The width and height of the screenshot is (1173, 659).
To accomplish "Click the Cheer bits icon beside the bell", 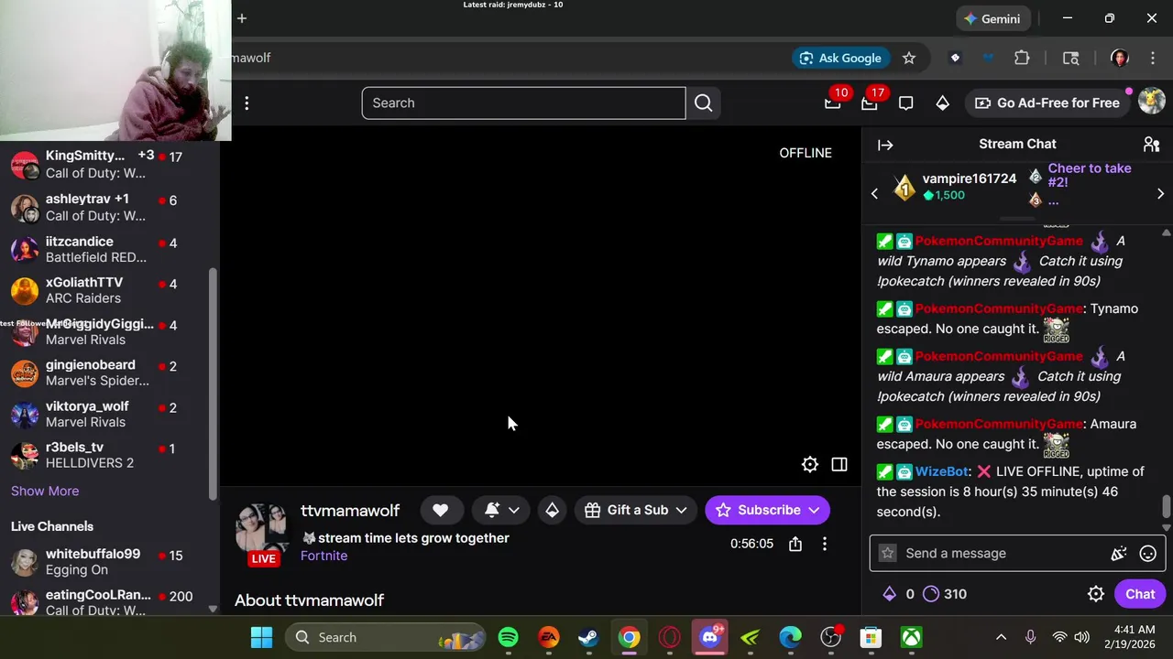I will click(553, 510).
